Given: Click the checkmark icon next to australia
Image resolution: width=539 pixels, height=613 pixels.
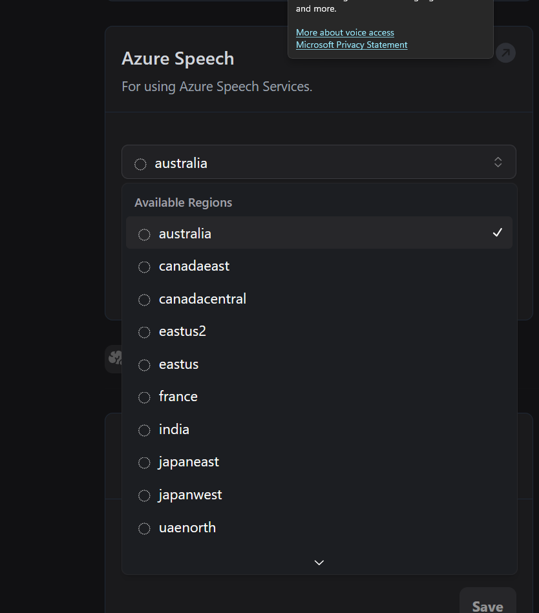Looking at the screenshot, I should [x=497, y=233].
